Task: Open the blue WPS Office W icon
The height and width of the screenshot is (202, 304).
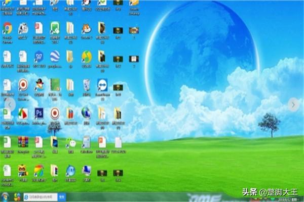Action: (39, 57)
